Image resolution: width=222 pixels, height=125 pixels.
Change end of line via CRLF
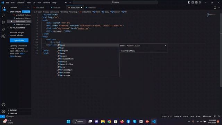(x=192, y=117)
